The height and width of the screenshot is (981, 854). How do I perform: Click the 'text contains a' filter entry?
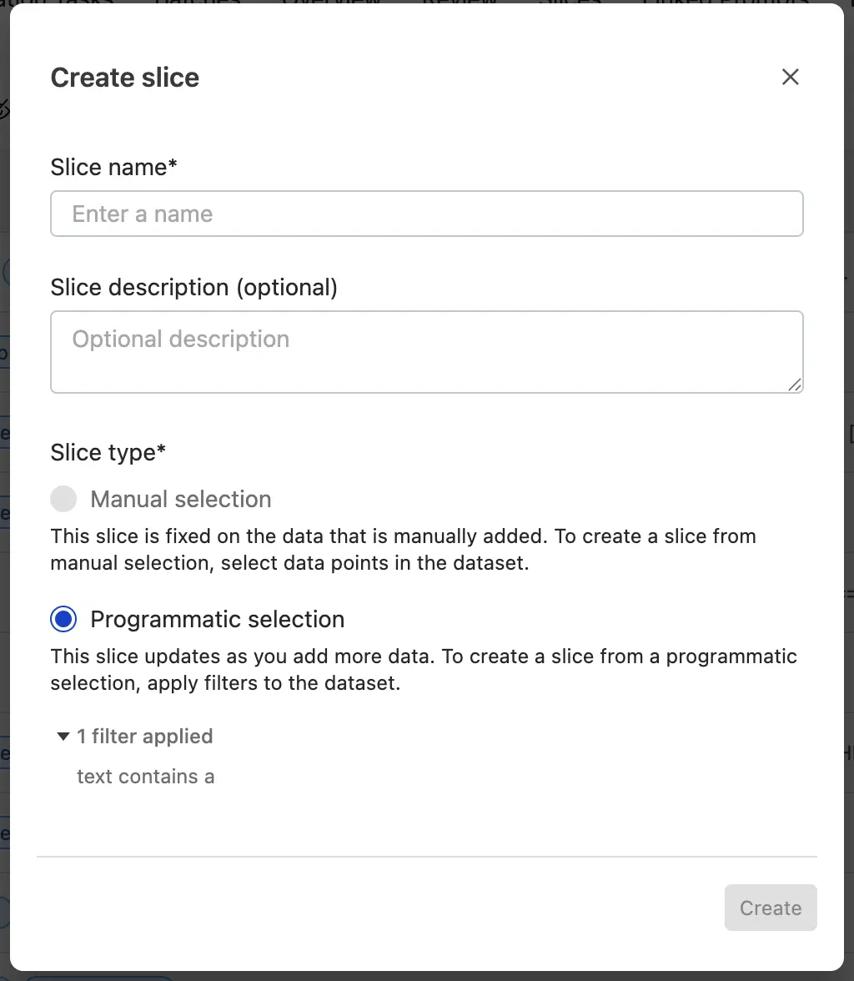(146, 777)
